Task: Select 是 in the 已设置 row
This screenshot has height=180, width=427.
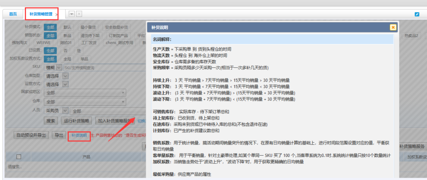Action: [x=79, y=50]
